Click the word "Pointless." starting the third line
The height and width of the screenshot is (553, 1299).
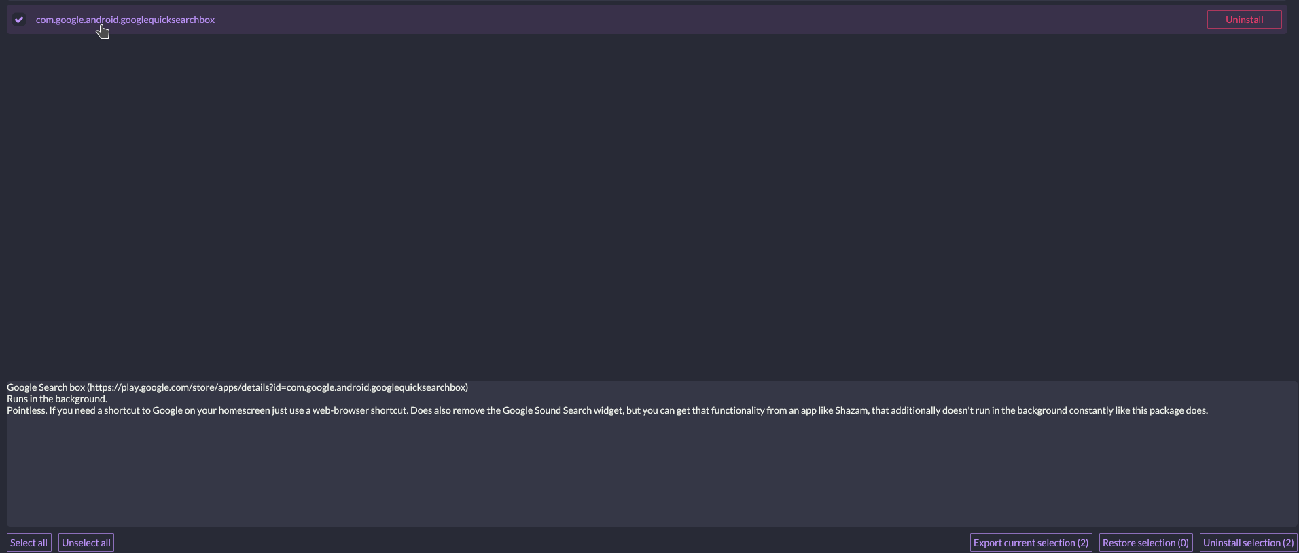tap(26, 410)
